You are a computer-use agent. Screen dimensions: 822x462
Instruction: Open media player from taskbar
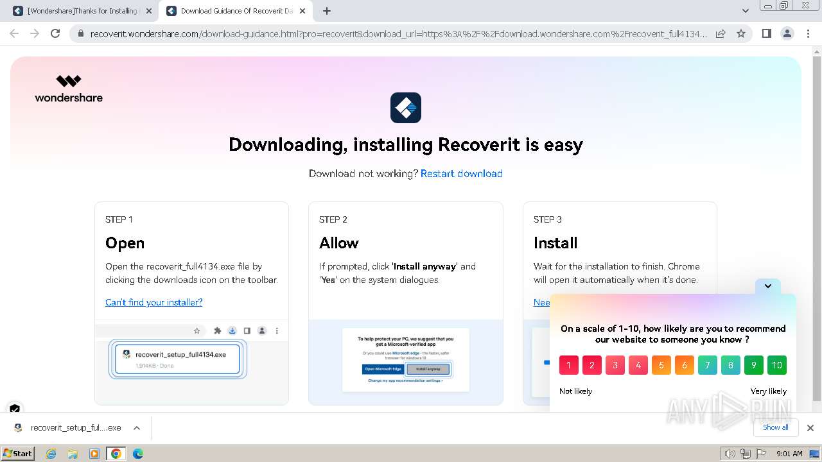(x=94, y=454)
